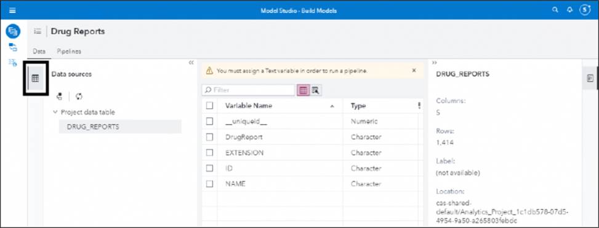599x228 pixels.
Task: Click the add data source icon
Action: coord(59,96)
